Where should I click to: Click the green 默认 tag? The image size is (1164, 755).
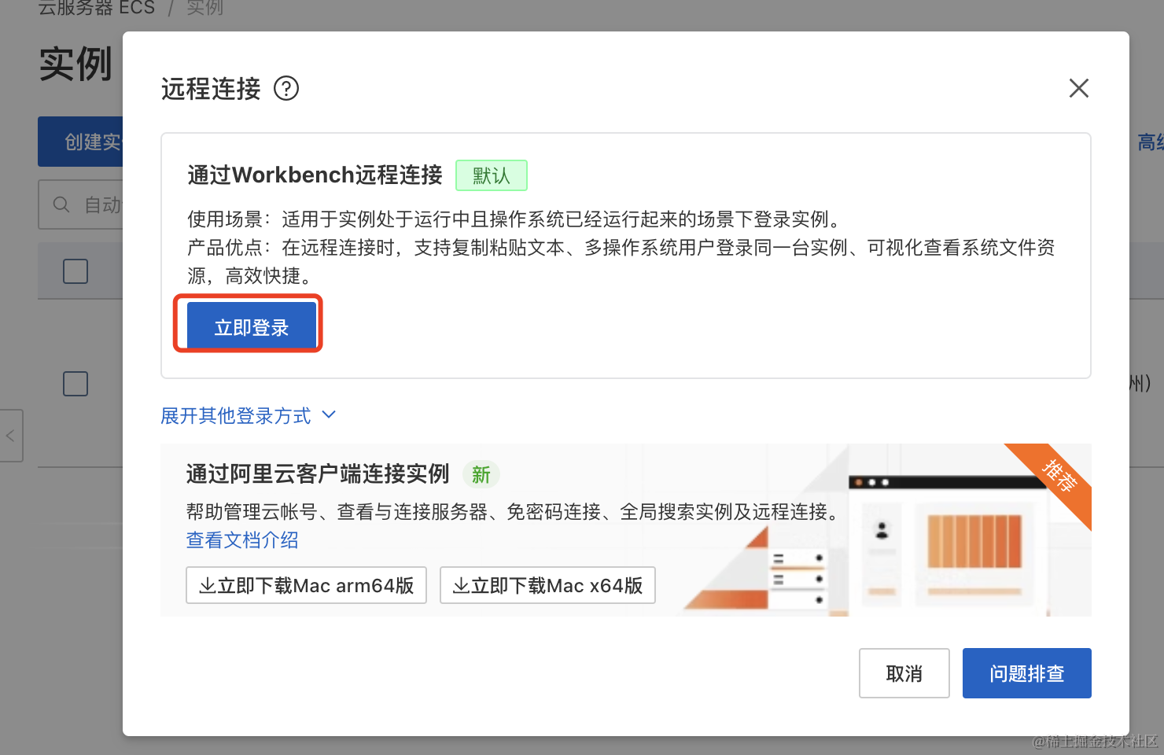point(492,175)
